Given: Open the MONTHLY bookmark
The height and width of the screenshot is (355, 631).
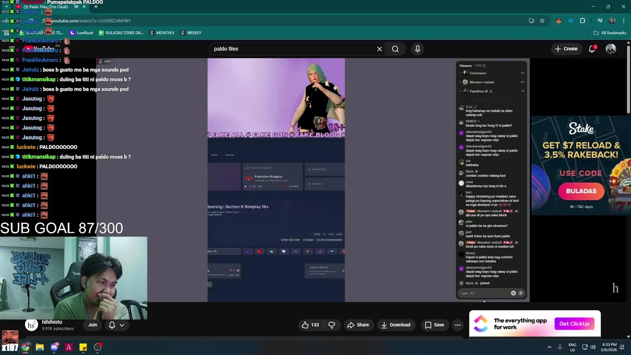Looking at the screenshot, I should 162,33.
